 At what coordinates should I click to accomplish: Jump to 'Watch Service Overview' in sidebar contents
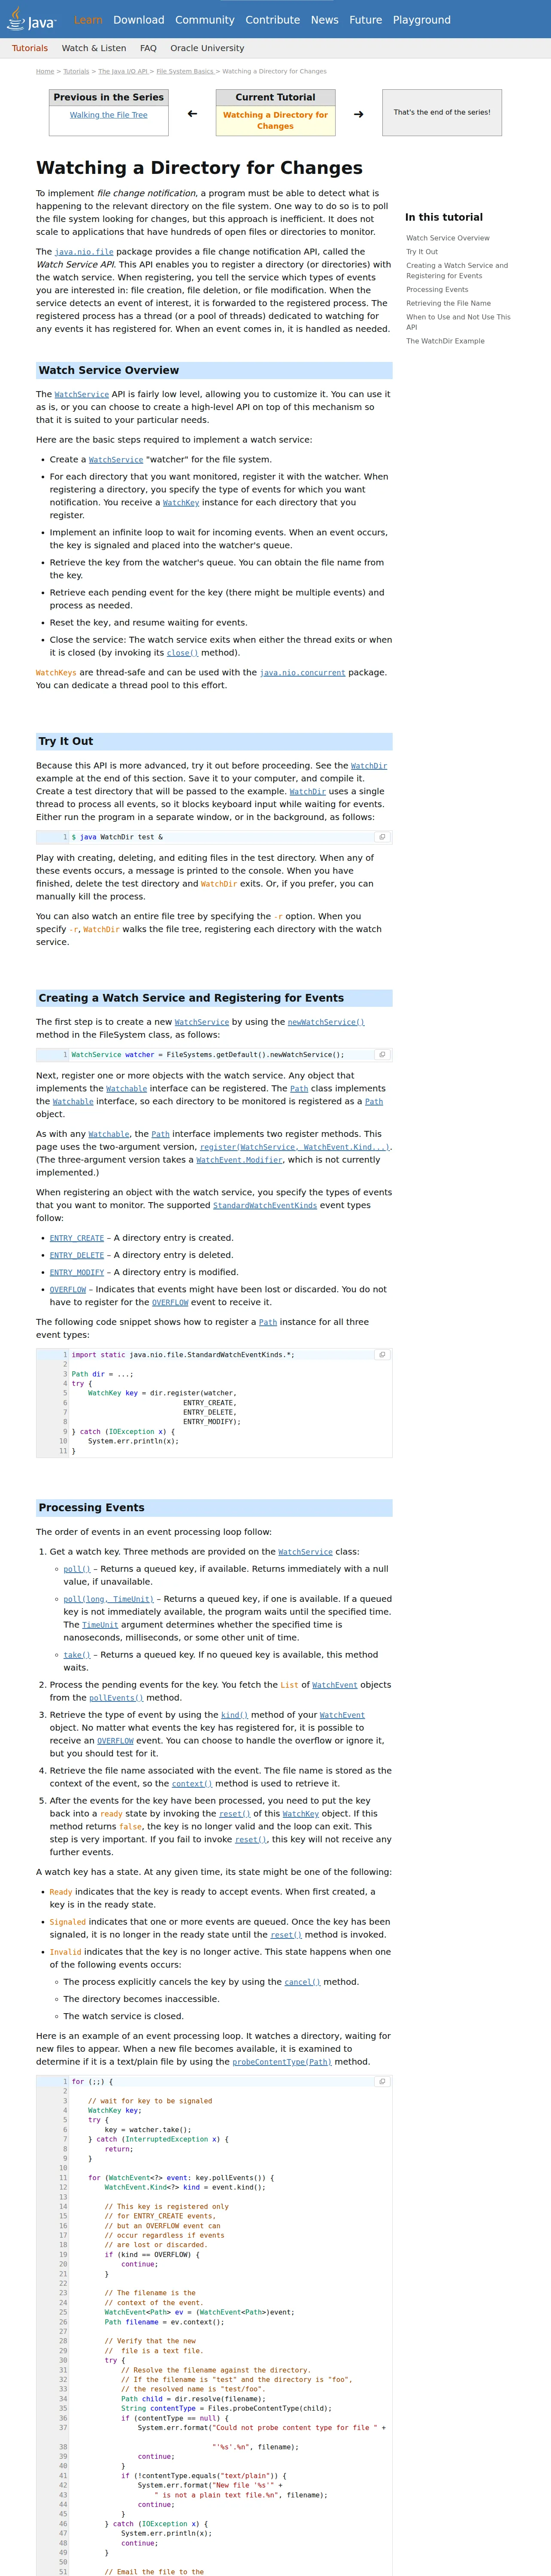pyautogui.click(x=448, y=238)
